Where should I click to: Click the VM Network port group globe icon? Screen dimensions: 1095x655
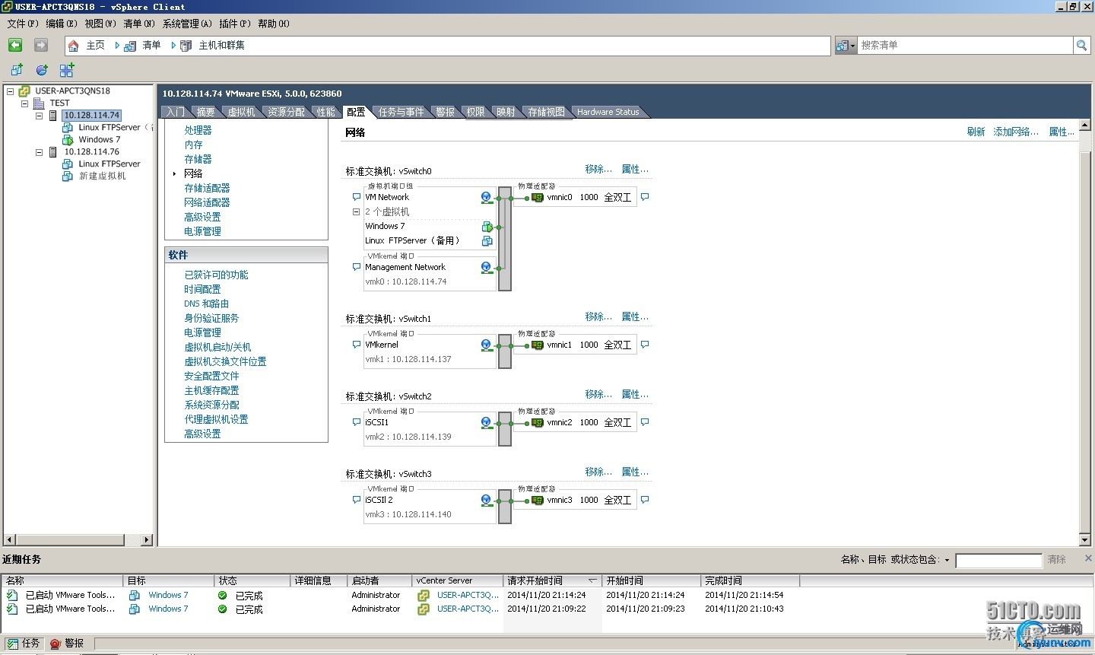[x=487, y=198]
